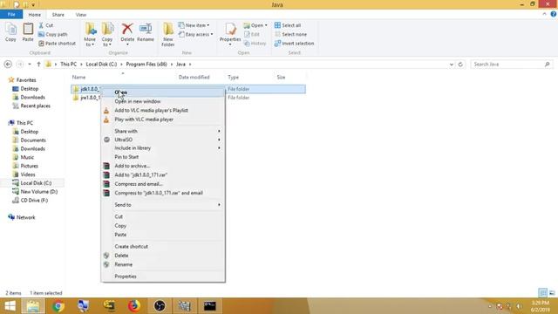Click the Back navigation arrow

(8, 64)
